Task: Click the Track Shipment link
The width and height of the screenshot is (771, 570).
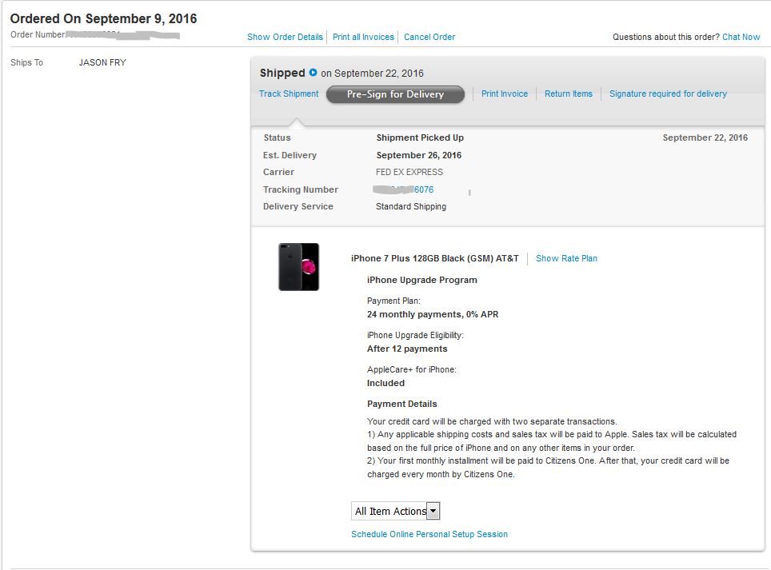Action: tap(289, 94)
